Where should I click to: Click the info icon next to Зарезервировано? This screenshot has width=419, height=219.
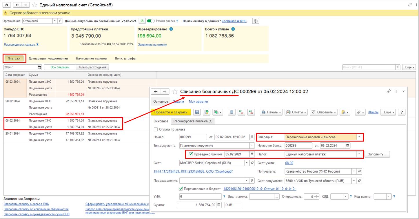pos(171,29)
